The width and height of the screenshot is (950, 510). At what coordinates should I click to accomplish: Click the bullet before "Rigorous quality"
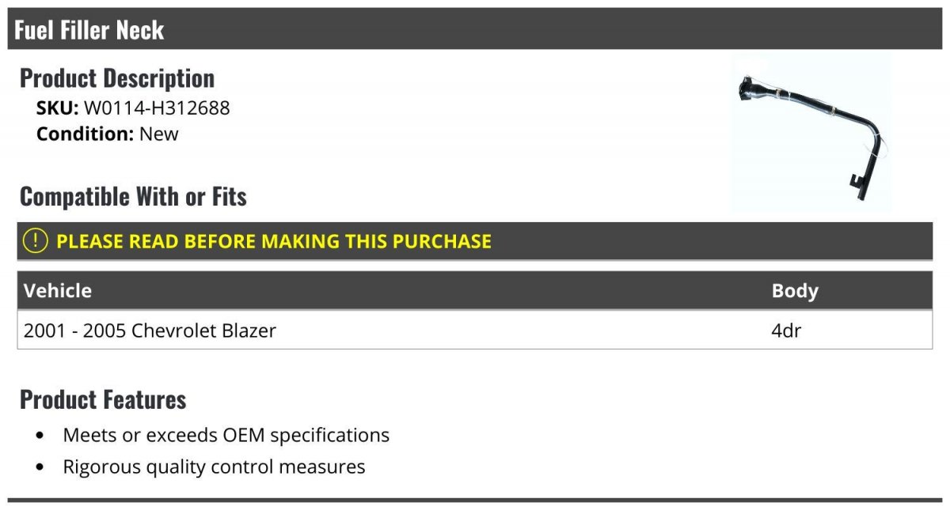[40, 467]
